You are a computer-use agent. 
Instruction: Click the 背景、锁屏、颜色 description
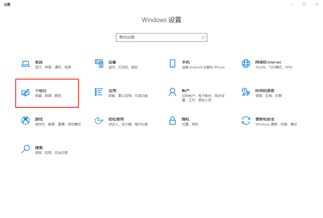[x=48, y=96]
